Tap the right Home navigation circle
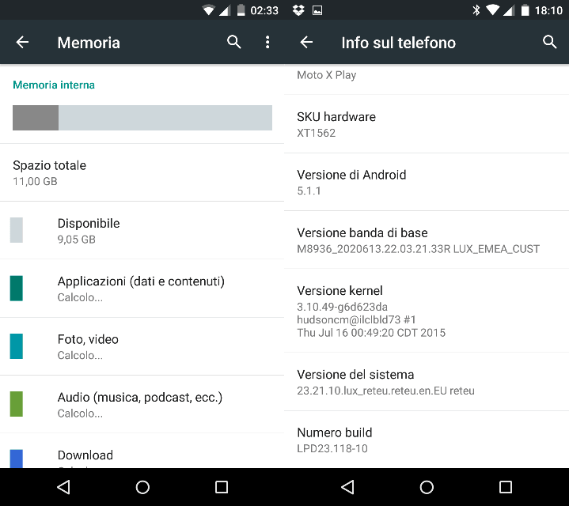Viewport: 569px width, 506px height. pos(427,487)
